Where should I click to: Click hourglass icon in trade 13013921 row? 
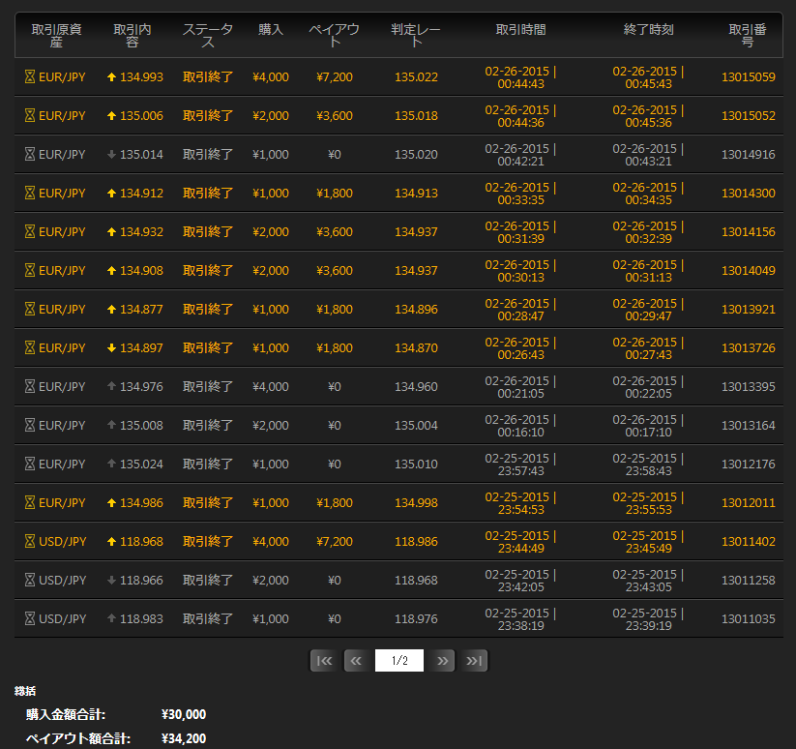30,309
